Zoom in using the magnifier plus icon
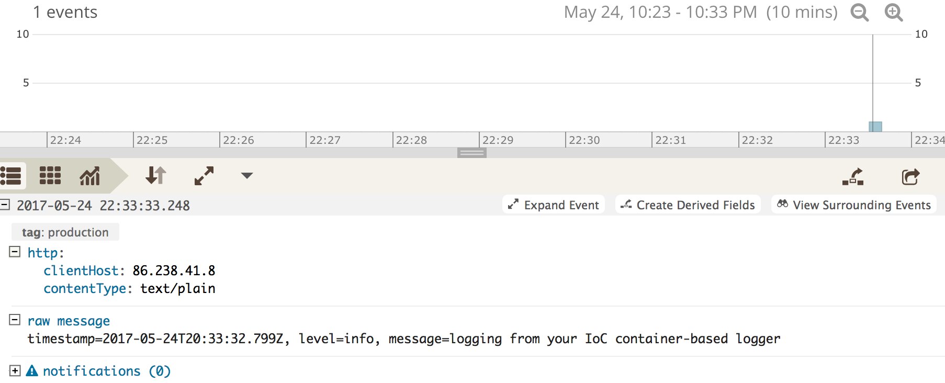Image resolution: width=945 pixels, height=383 pixels. pyautogui.click(x=893, y=13)
